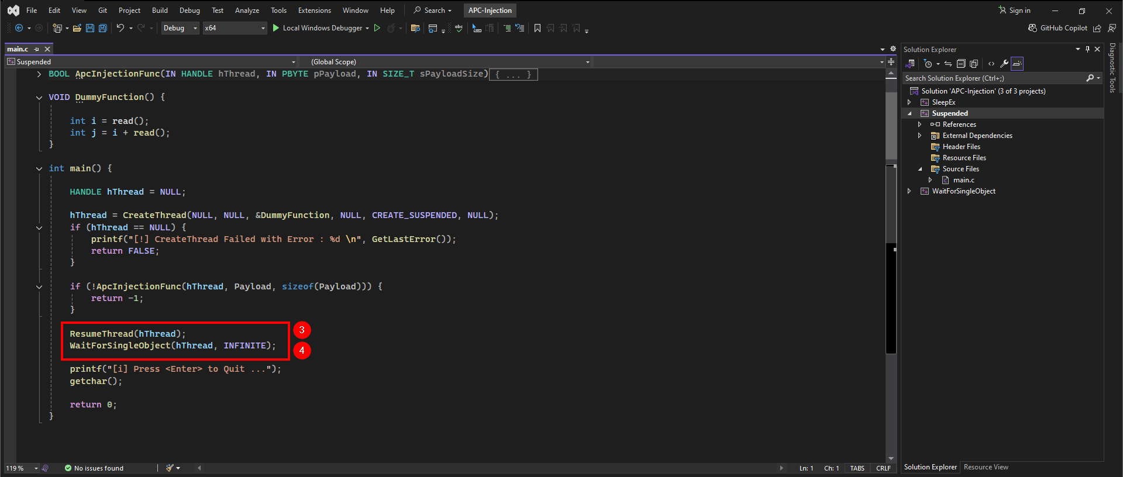Toggle auto-hide pin on Solution Explorer

tap(1087, 49)
